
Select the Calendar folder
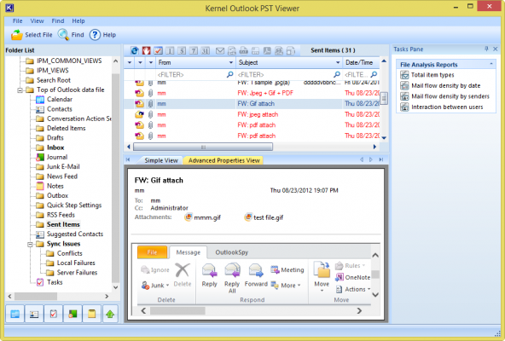(59, 99)
